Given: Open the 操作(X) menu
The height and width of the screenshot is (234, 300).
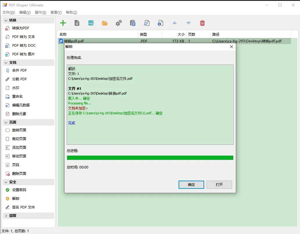Looking at the screenshot, I should tap(41, 12).
